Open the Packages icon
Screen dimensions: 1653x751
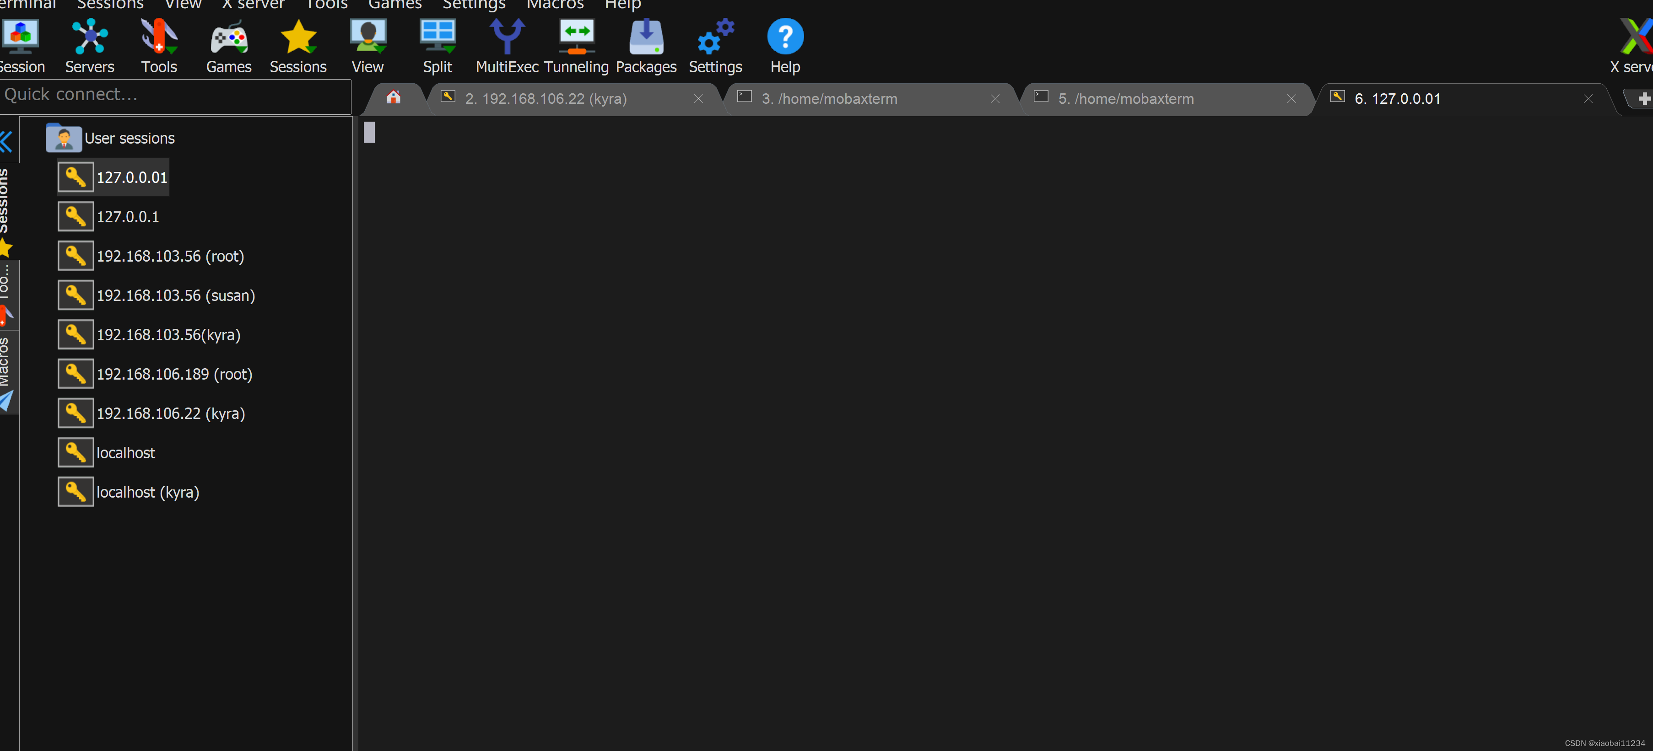646,37
